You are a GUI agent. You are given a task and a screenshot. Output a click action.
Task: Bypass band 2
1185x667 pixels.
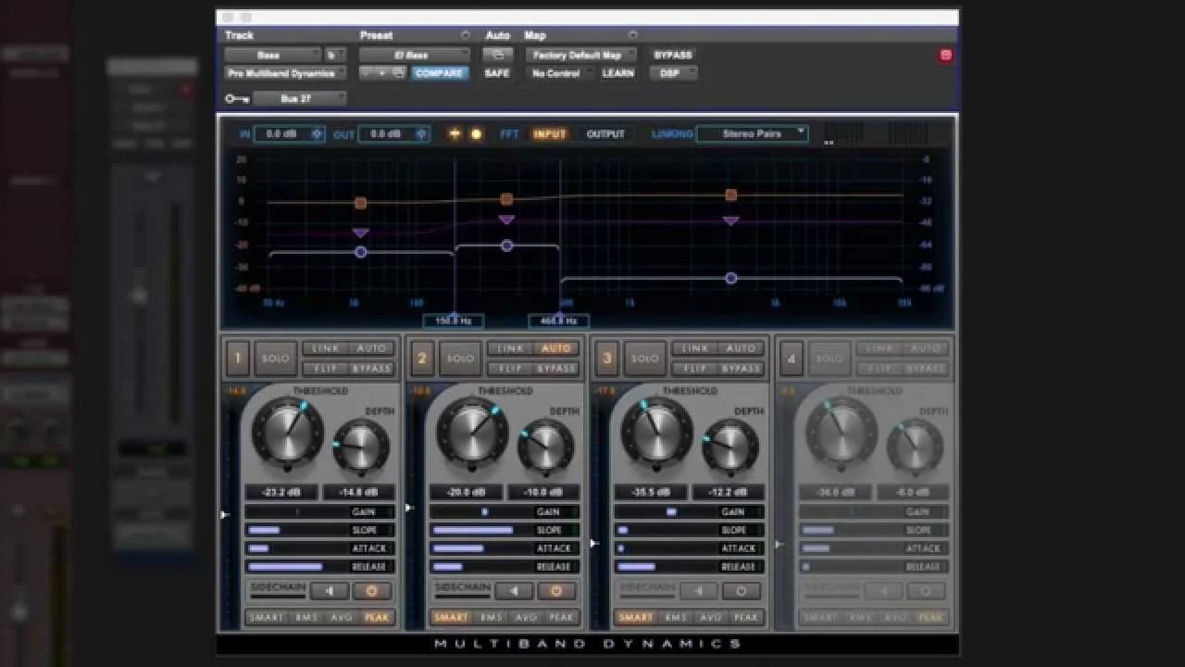556,368
